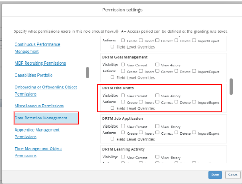This screenshot has width=242, height=184.
Task: Toggle Field Level Overrides for DRTM Hire Drafts
Action: click(113, 108)
